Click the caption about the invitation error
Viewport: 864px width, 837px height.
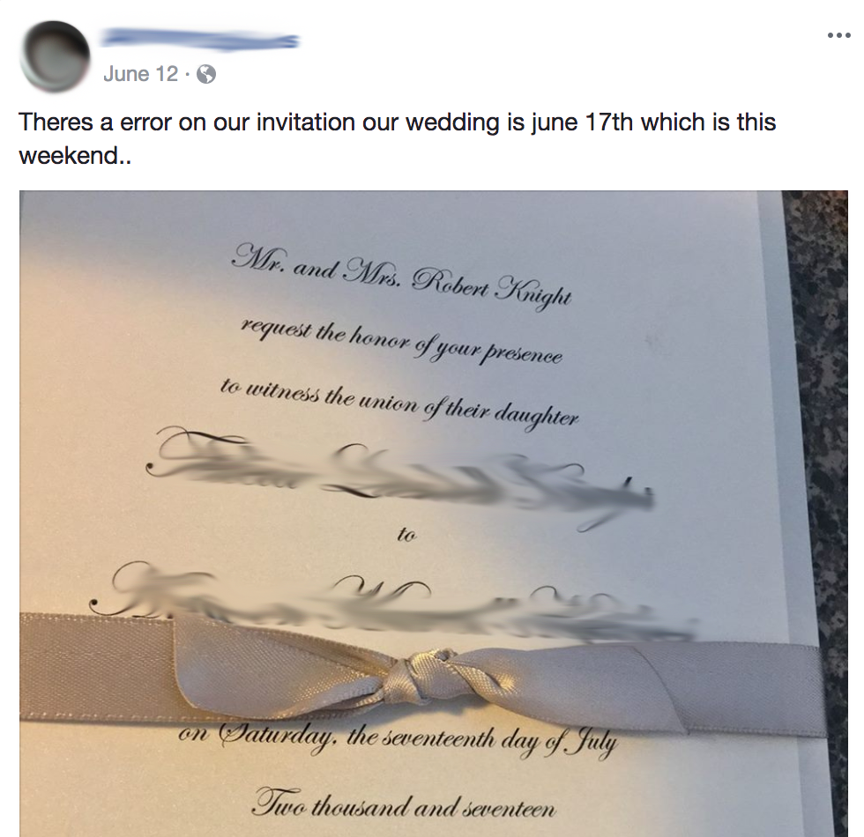pos(398,139)
